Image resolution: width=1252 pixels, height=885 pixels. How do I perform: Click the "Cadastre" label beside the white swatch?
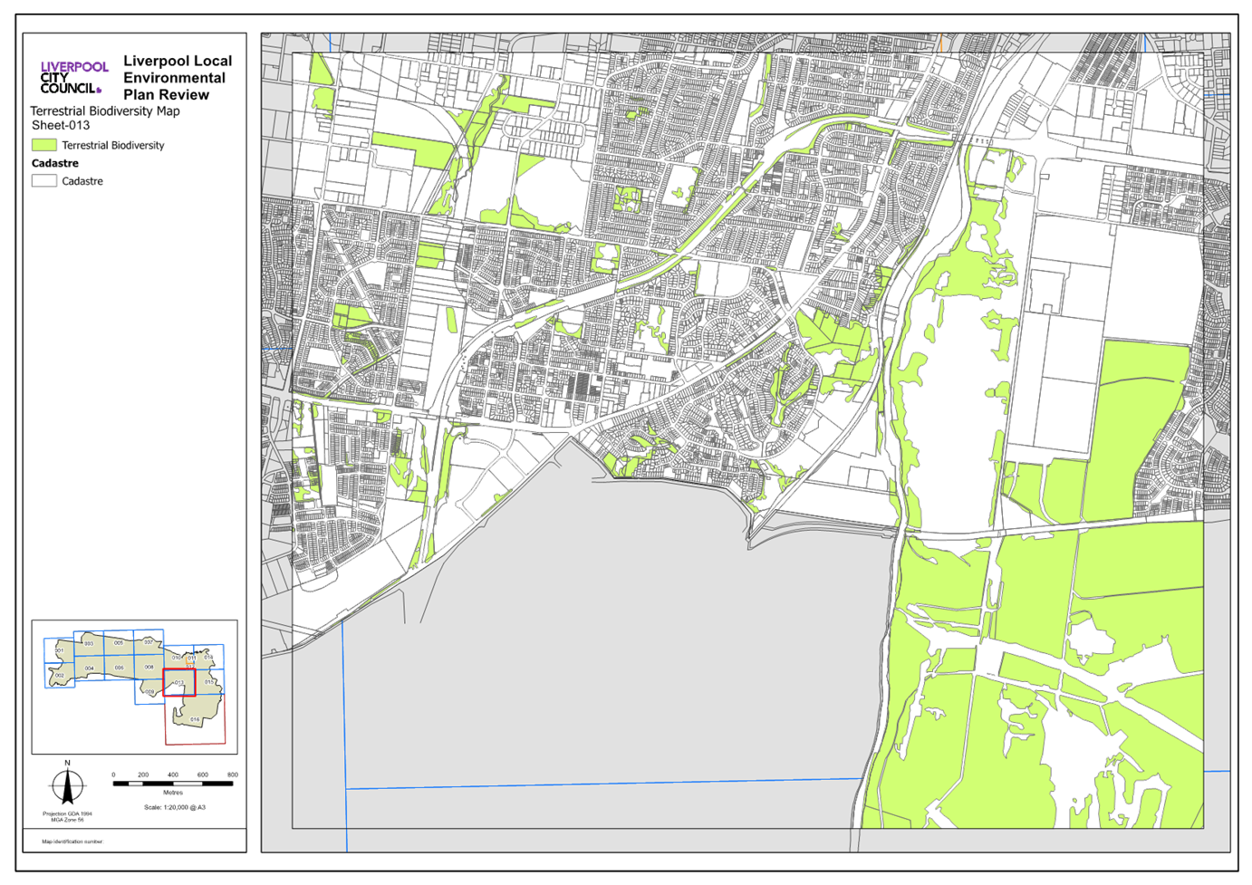click(x=82, y=181)
